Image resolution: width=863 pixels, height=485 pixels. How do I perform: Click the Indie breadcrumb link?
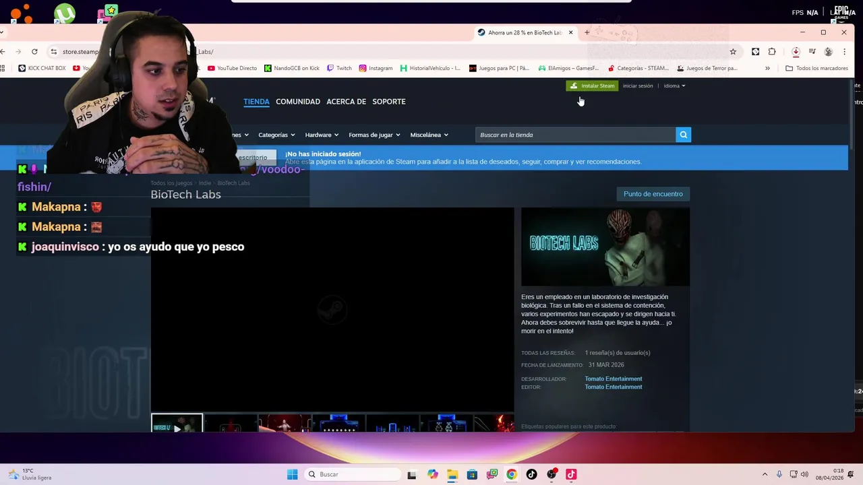(205, 183)
